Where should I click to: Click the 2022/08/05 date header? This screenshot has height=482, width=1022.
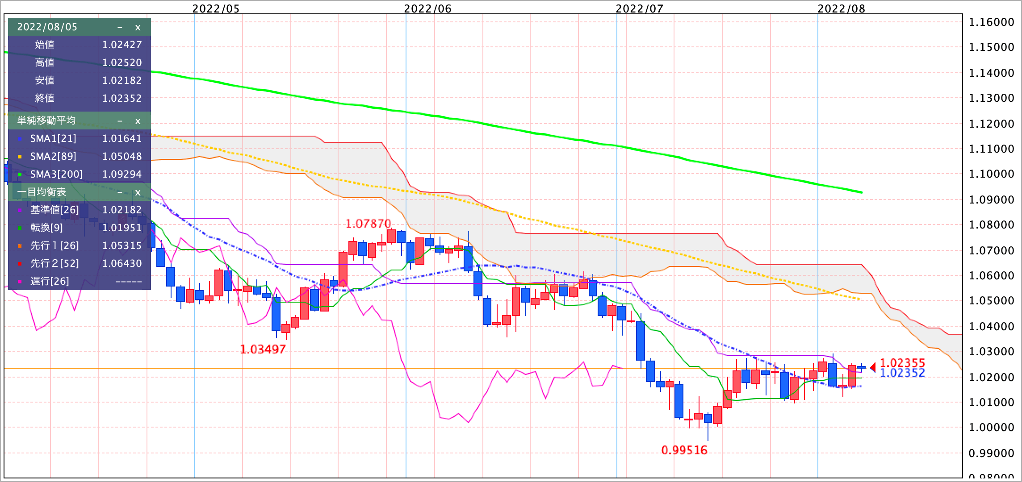point(47,27)
